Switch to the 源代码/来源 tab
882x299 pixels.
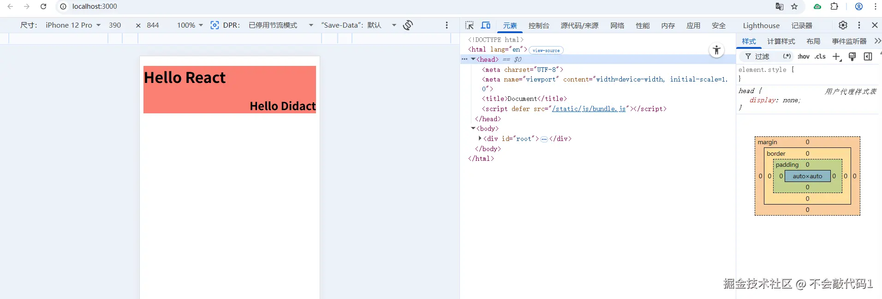579,26
